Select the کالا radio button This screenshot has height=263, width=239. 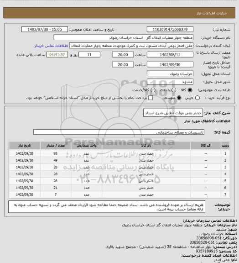[x=190, y=90]
